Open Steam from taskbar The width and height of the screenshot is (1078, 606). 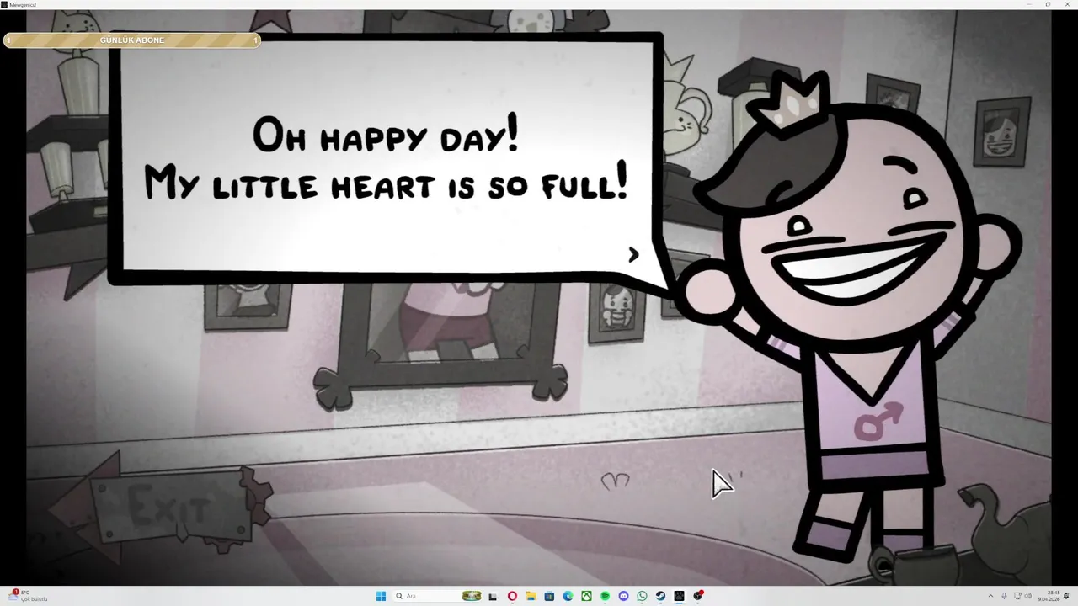coord(660,596)
